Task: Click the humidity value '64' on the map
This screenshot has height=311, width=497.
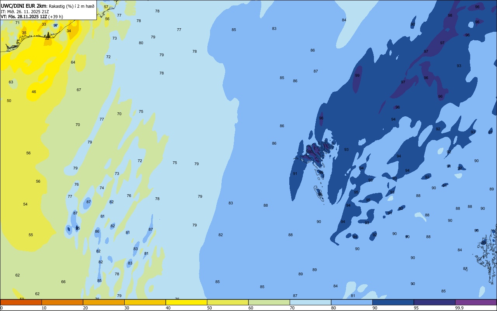Action: (73, 62)
